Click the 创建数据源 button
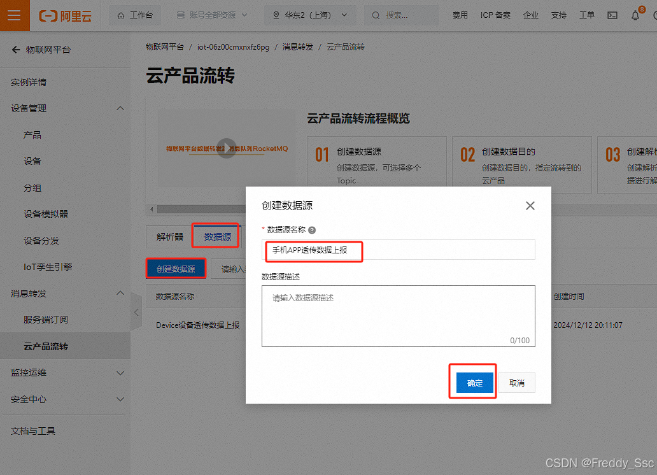 tap(176, 269)
